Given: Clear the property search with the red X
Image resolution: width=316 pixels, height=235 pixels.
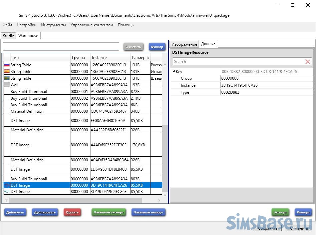Looking at the screenshot, I should pyautogui.click(x=308, y=62).
